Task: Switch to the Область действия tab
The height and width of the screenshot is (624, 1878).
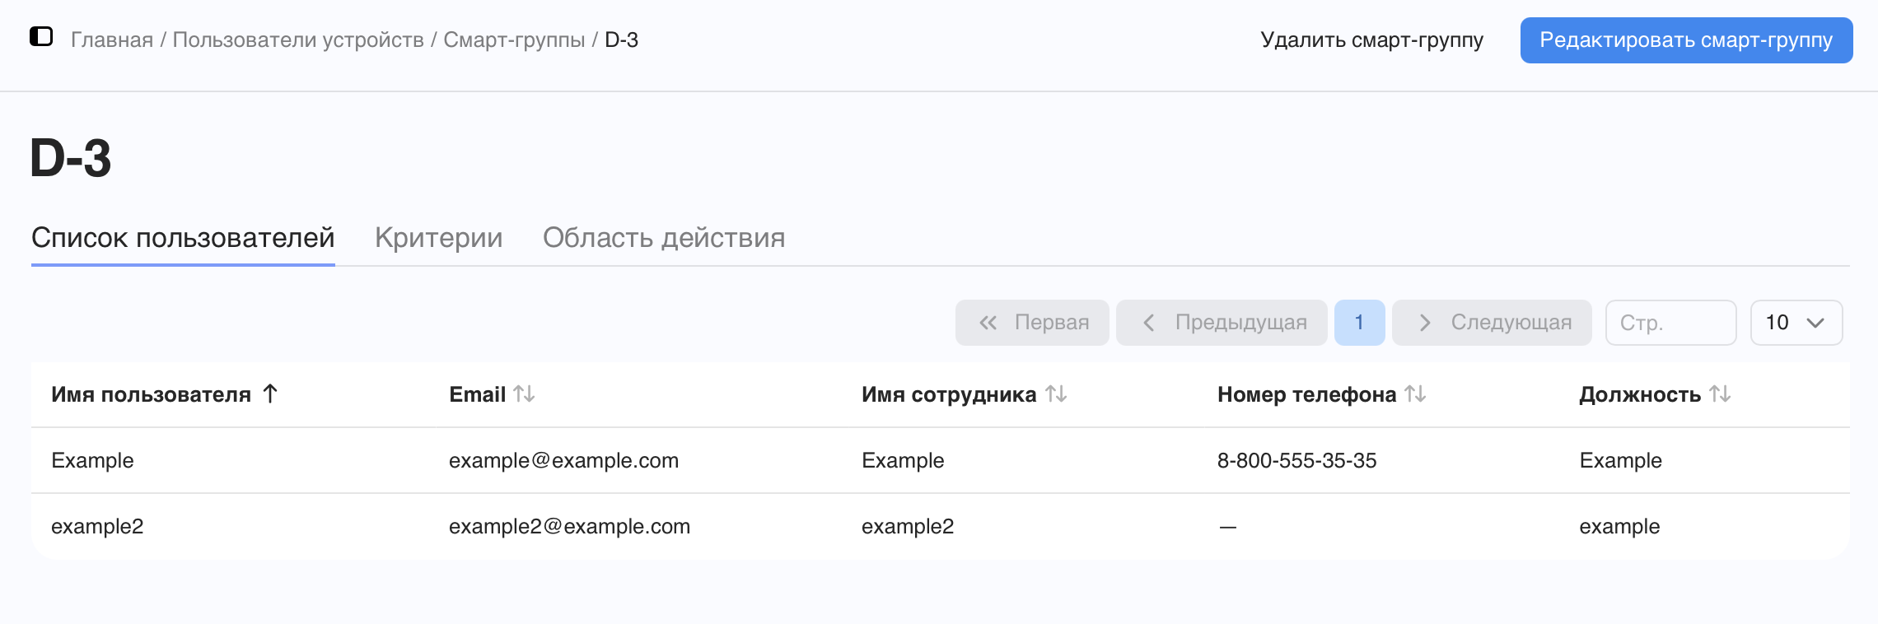Action: click(x=664, y=238)
